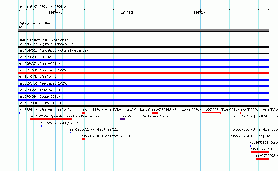This screenshot has height=171, width=278.
Task: Click the chr4:164694979..164729410 coordinate label
Action: pyautogui.click(x=42, y=7)
